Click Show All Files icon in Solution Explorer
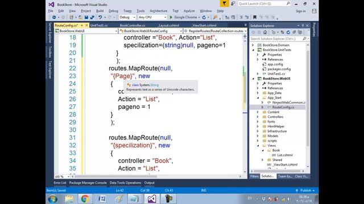This screenshot has height=204, width=364. coord(300,32)
